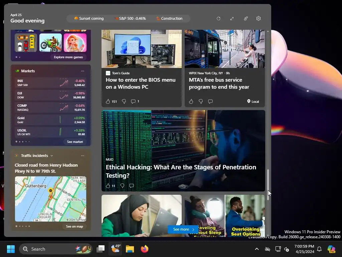Click Explore more games button

coord(68,57)
